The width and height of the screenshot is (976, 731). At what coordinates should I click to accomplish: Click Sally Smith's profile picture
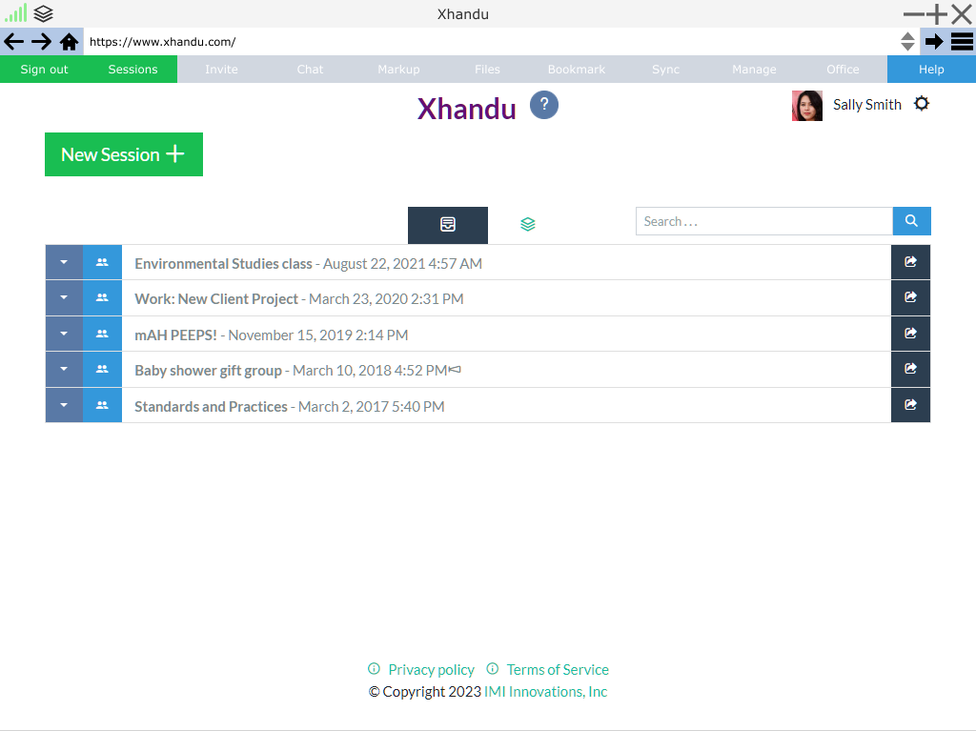806,106
